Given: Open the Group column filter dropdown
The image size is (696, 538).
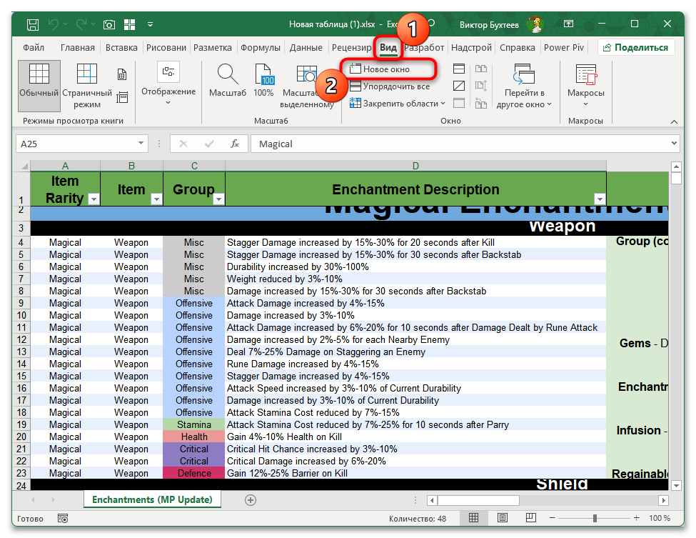Looking at the screenshot, I should 218,199.
